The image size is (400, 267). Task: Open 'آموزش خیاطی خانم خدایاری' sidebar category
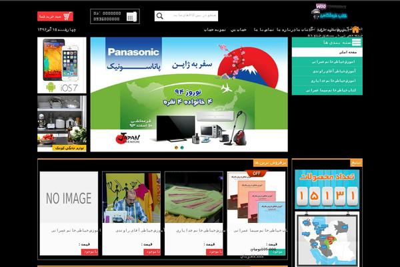pos(327,81)
